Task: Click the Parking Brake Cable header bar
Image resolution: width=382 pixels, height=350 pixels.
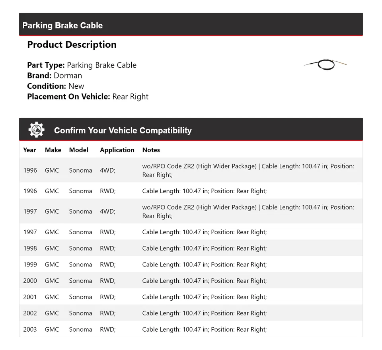Action: coord(191,25)
